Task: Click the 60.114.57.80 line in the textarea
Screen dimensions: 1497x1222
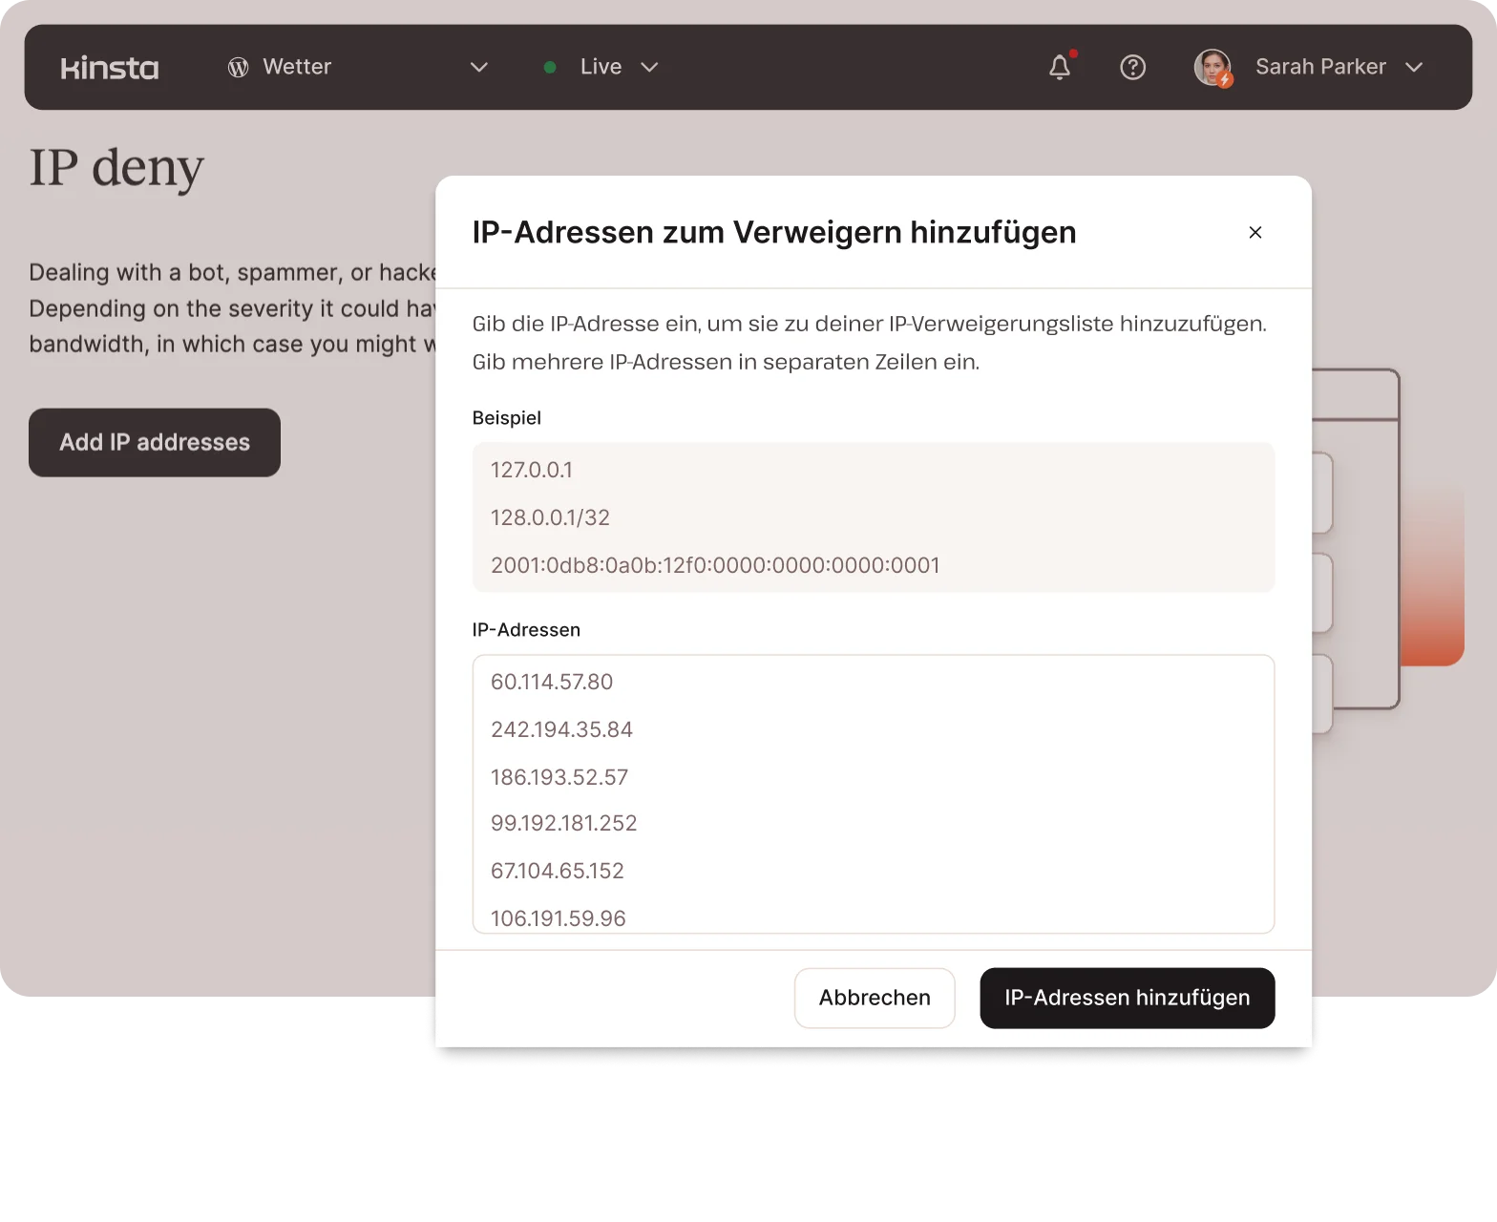Action: click(x=552, y=682)
